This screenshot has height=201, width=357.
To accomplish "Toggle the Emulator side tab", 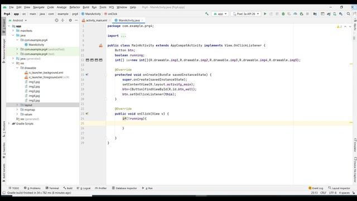I will coord(355,145).
